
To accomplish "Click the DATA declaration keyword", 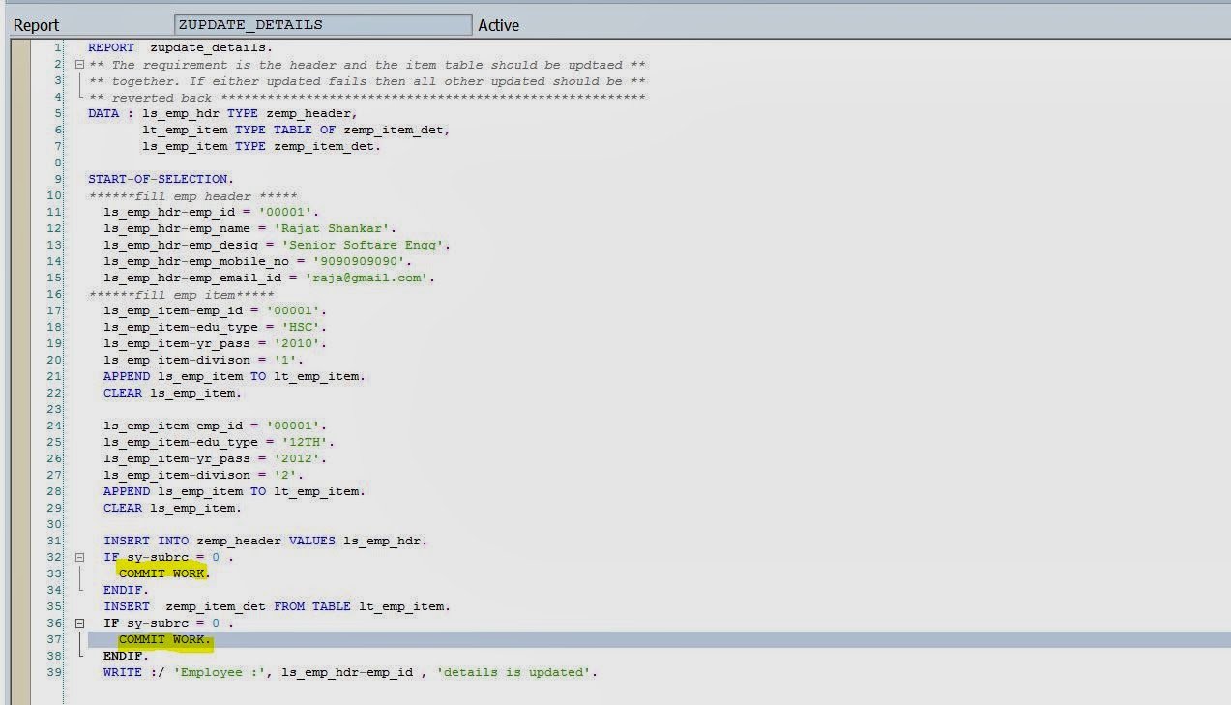I will pyautogui.click(x=103, y=113).
